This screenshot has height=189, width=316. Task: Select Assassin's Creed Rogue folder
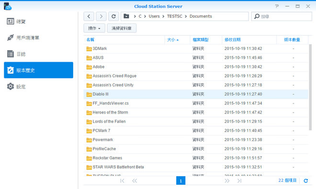click(196, 76)
